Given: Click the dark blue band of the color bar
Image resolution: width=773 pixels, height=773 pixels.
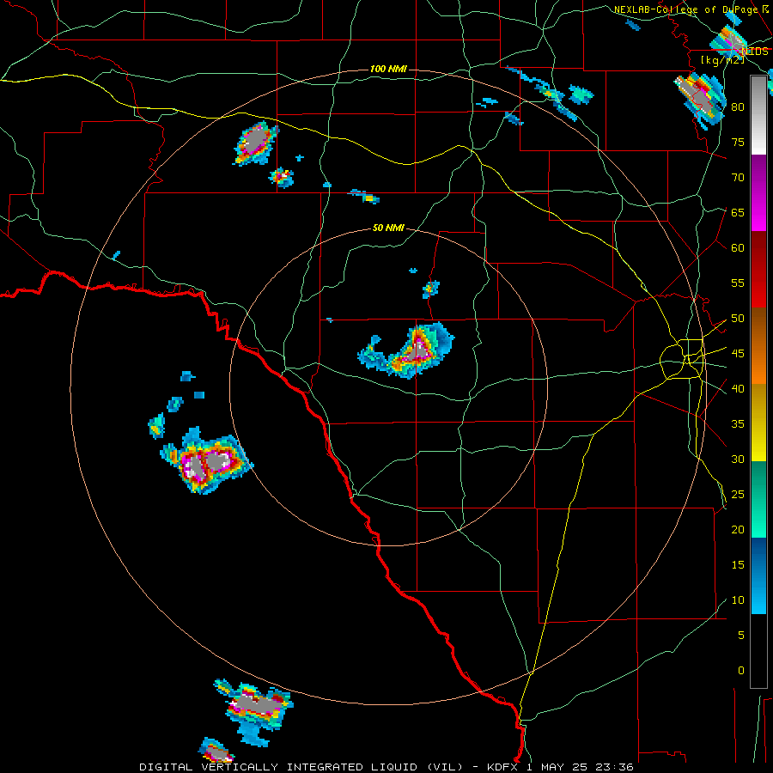Looking at the screenshot, I should pos(758,555).
